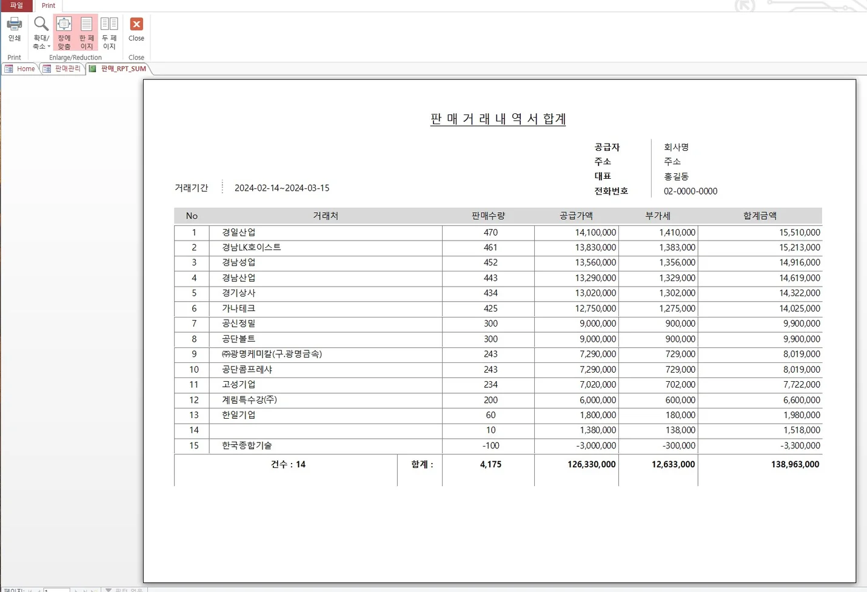Screen dimensions: 867x592
Task: Click the 전화번호 label
Action: tap(611, 191)
